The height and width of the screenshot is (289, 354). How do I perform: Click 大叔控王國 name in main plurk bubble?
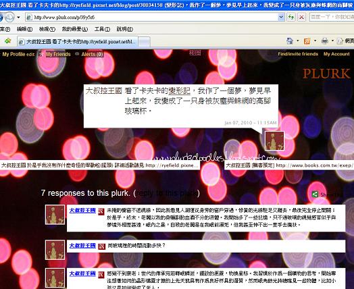(x=104, y=90)
